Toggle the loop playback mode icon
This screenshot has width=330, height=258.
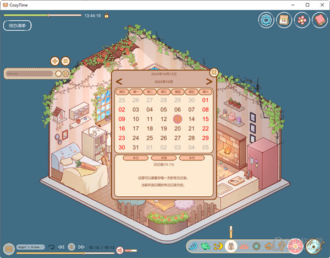click(x=51, y=247)
